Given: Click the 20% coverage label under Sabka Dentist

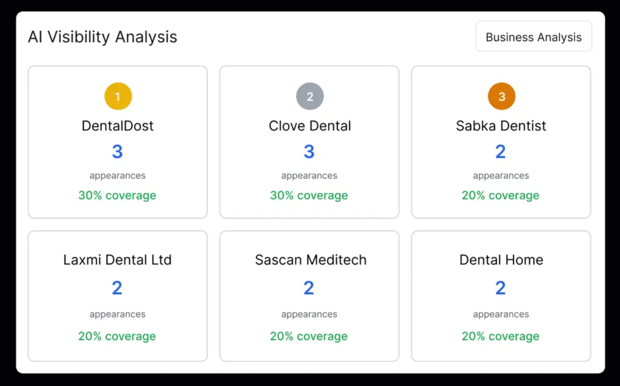Looking at the screenshot, I should [x=501, y=195].
